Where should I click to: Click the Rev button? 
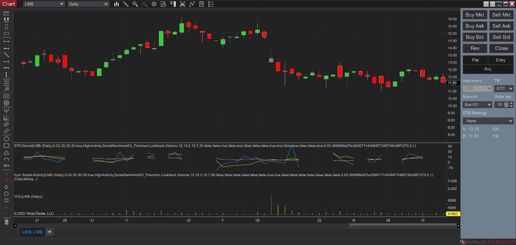475,48
